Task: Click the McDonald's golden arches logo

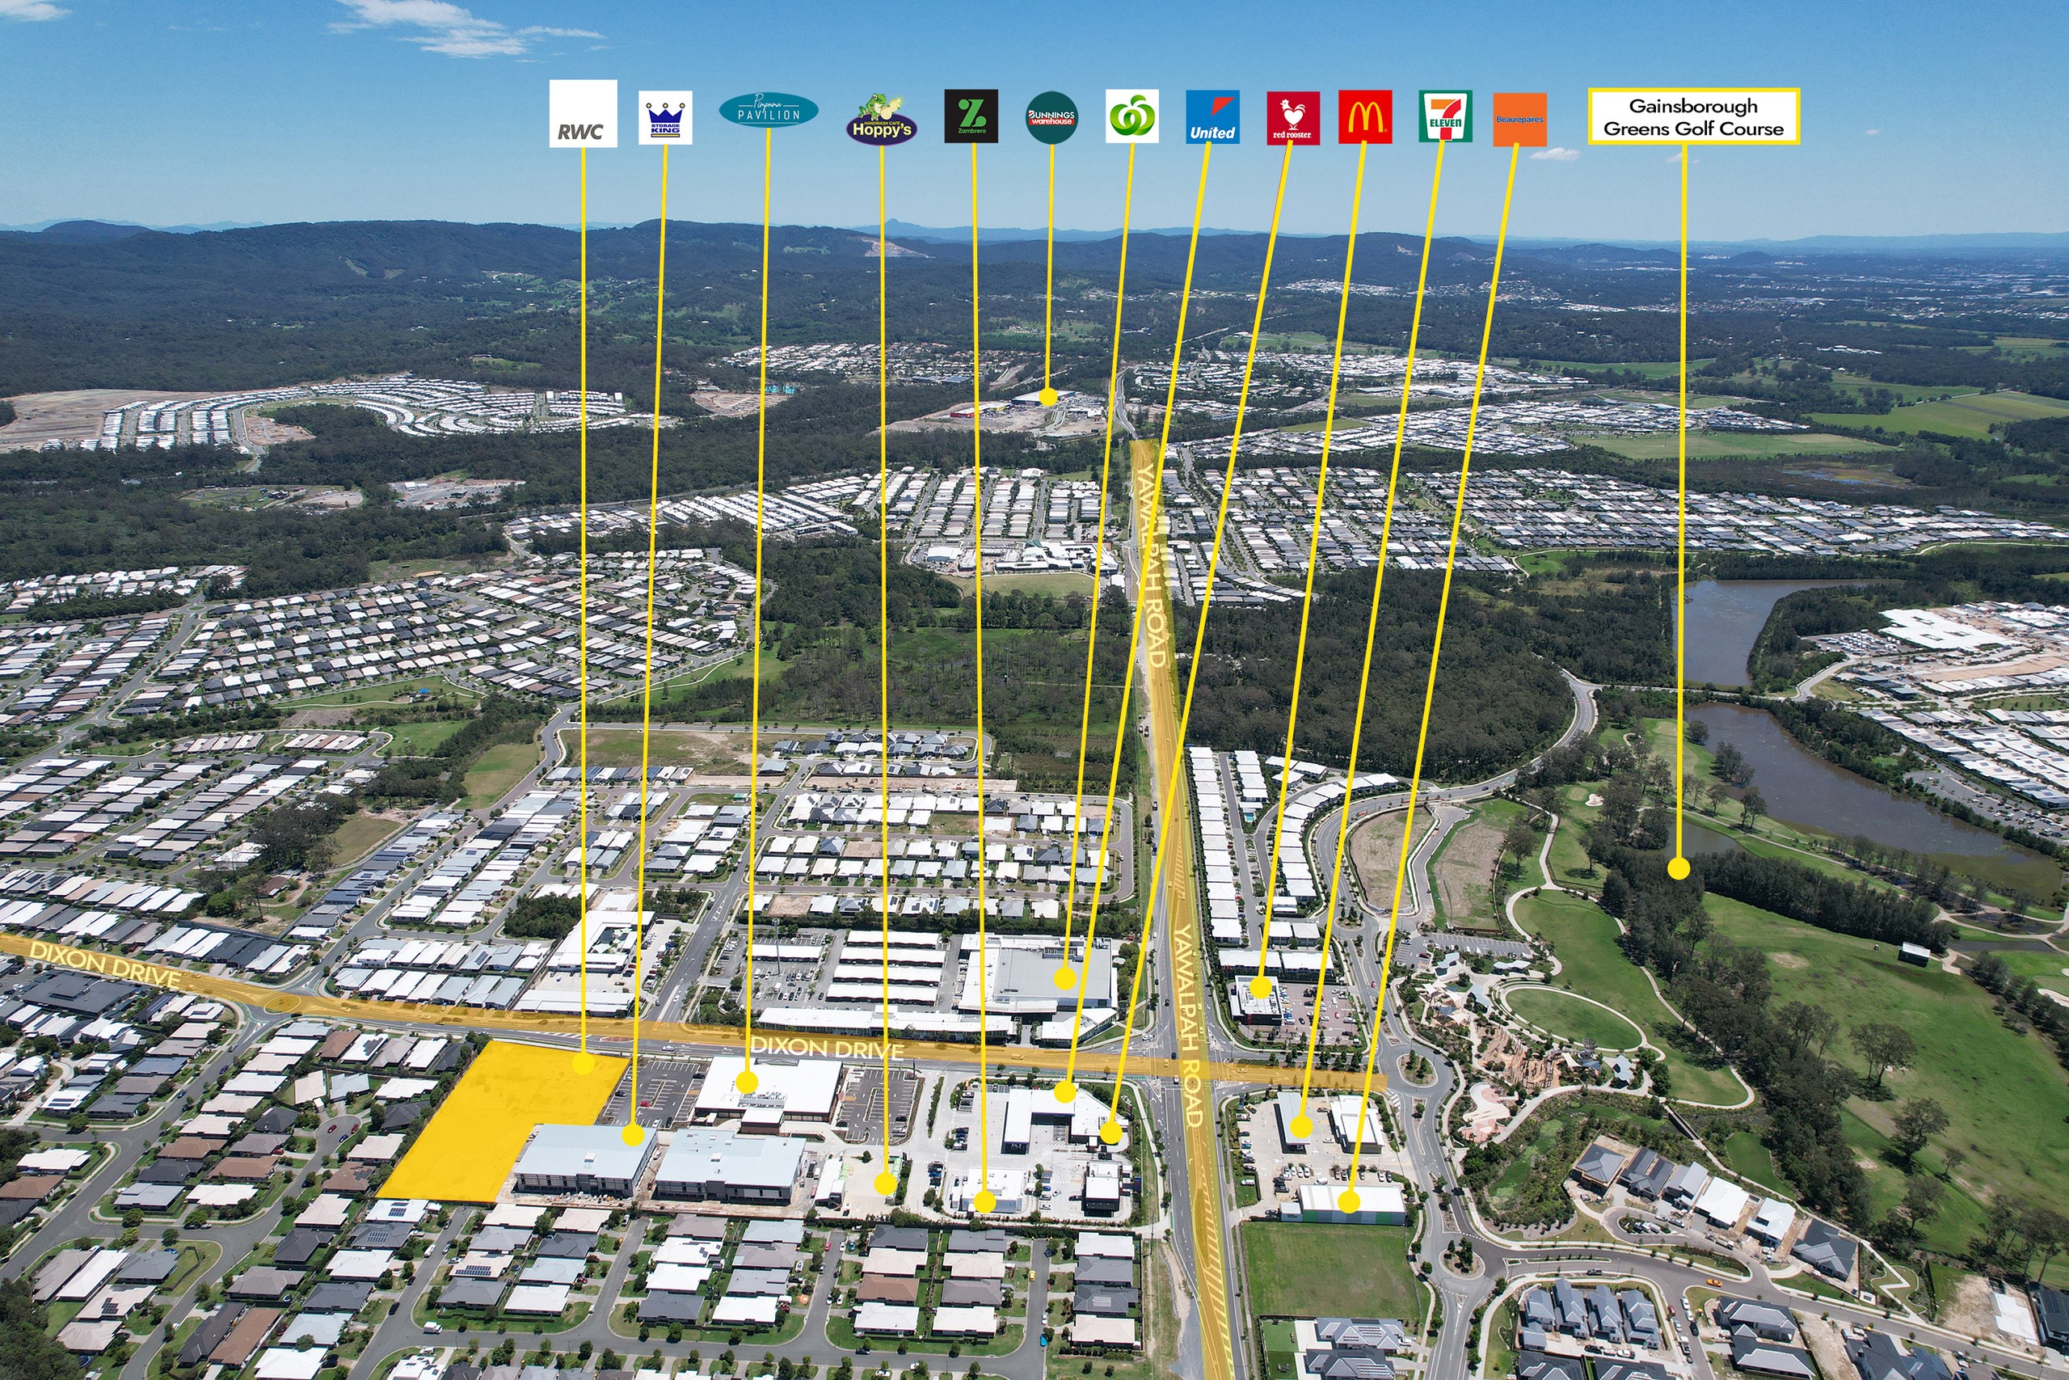Action: [x=1364, y=116]
